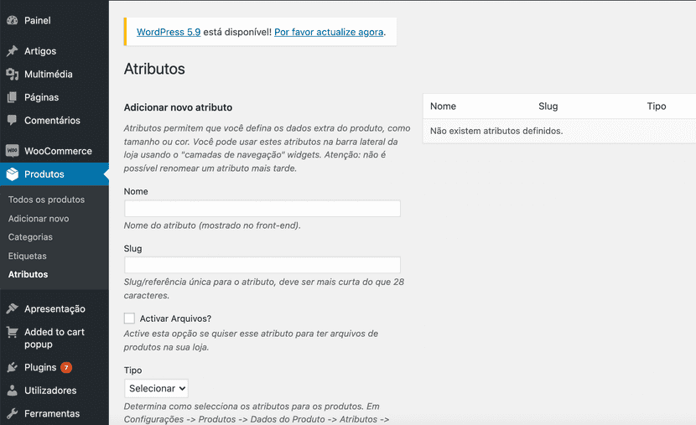Click the Ferramentas wrench icon
The height and width of the screenshot is (425, 696).
coord(12,413)
